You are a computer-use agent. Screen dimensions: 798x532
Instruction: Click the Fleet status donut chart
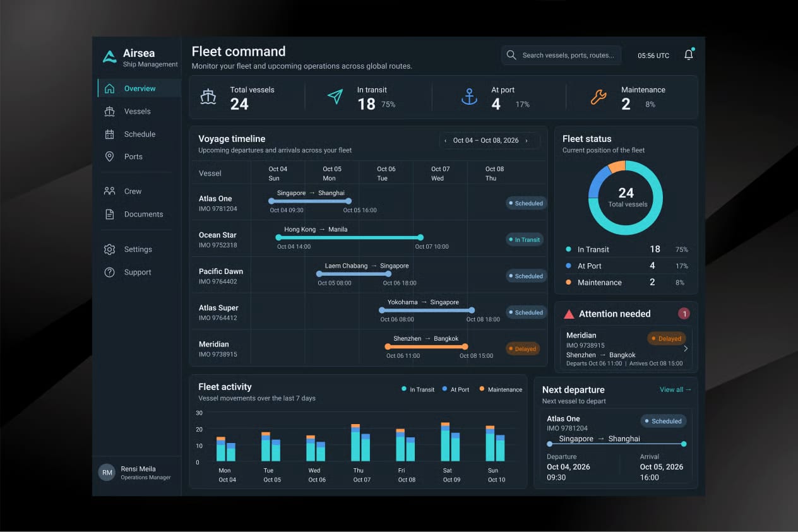(x=626, y=198)
